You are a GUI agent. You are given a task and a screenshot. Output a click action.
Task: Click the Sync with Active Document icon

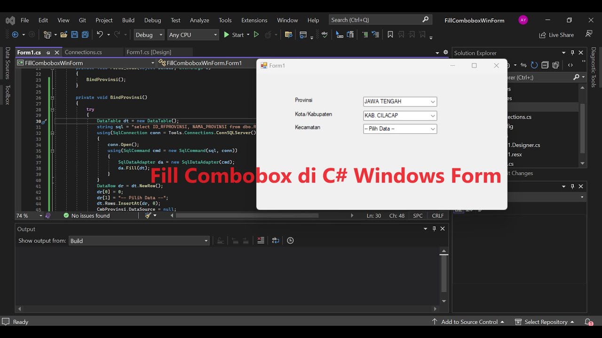coord(523,65)
